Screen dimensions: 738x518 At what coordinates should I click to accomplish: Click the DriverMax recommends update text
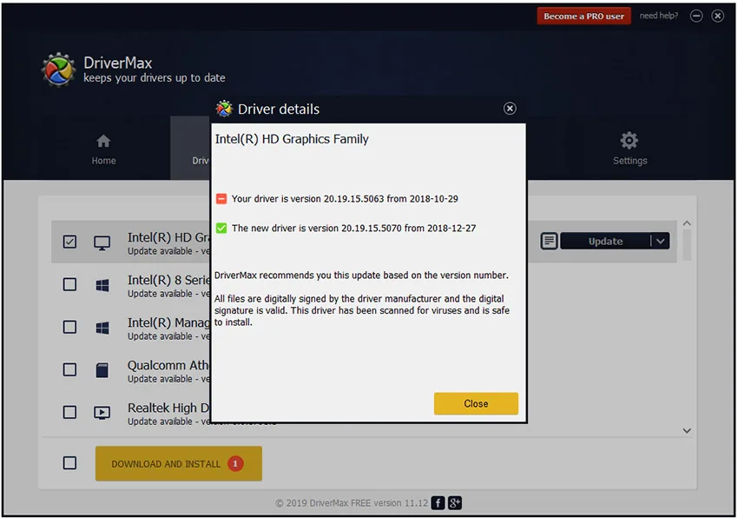[361, 276]
